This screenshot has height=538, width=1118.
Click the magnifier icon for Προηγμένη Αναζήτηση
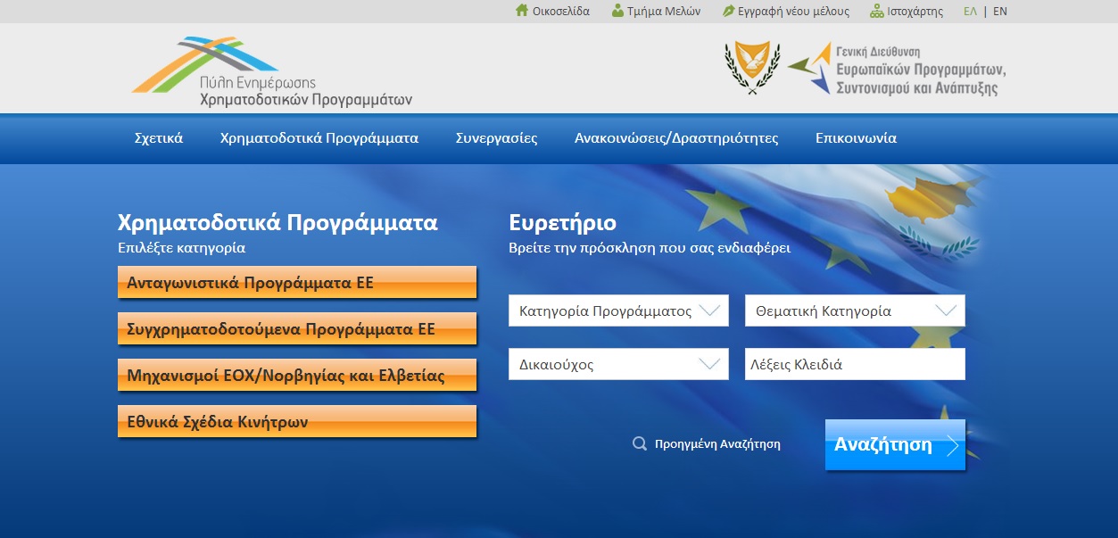[x=640, y=443]
